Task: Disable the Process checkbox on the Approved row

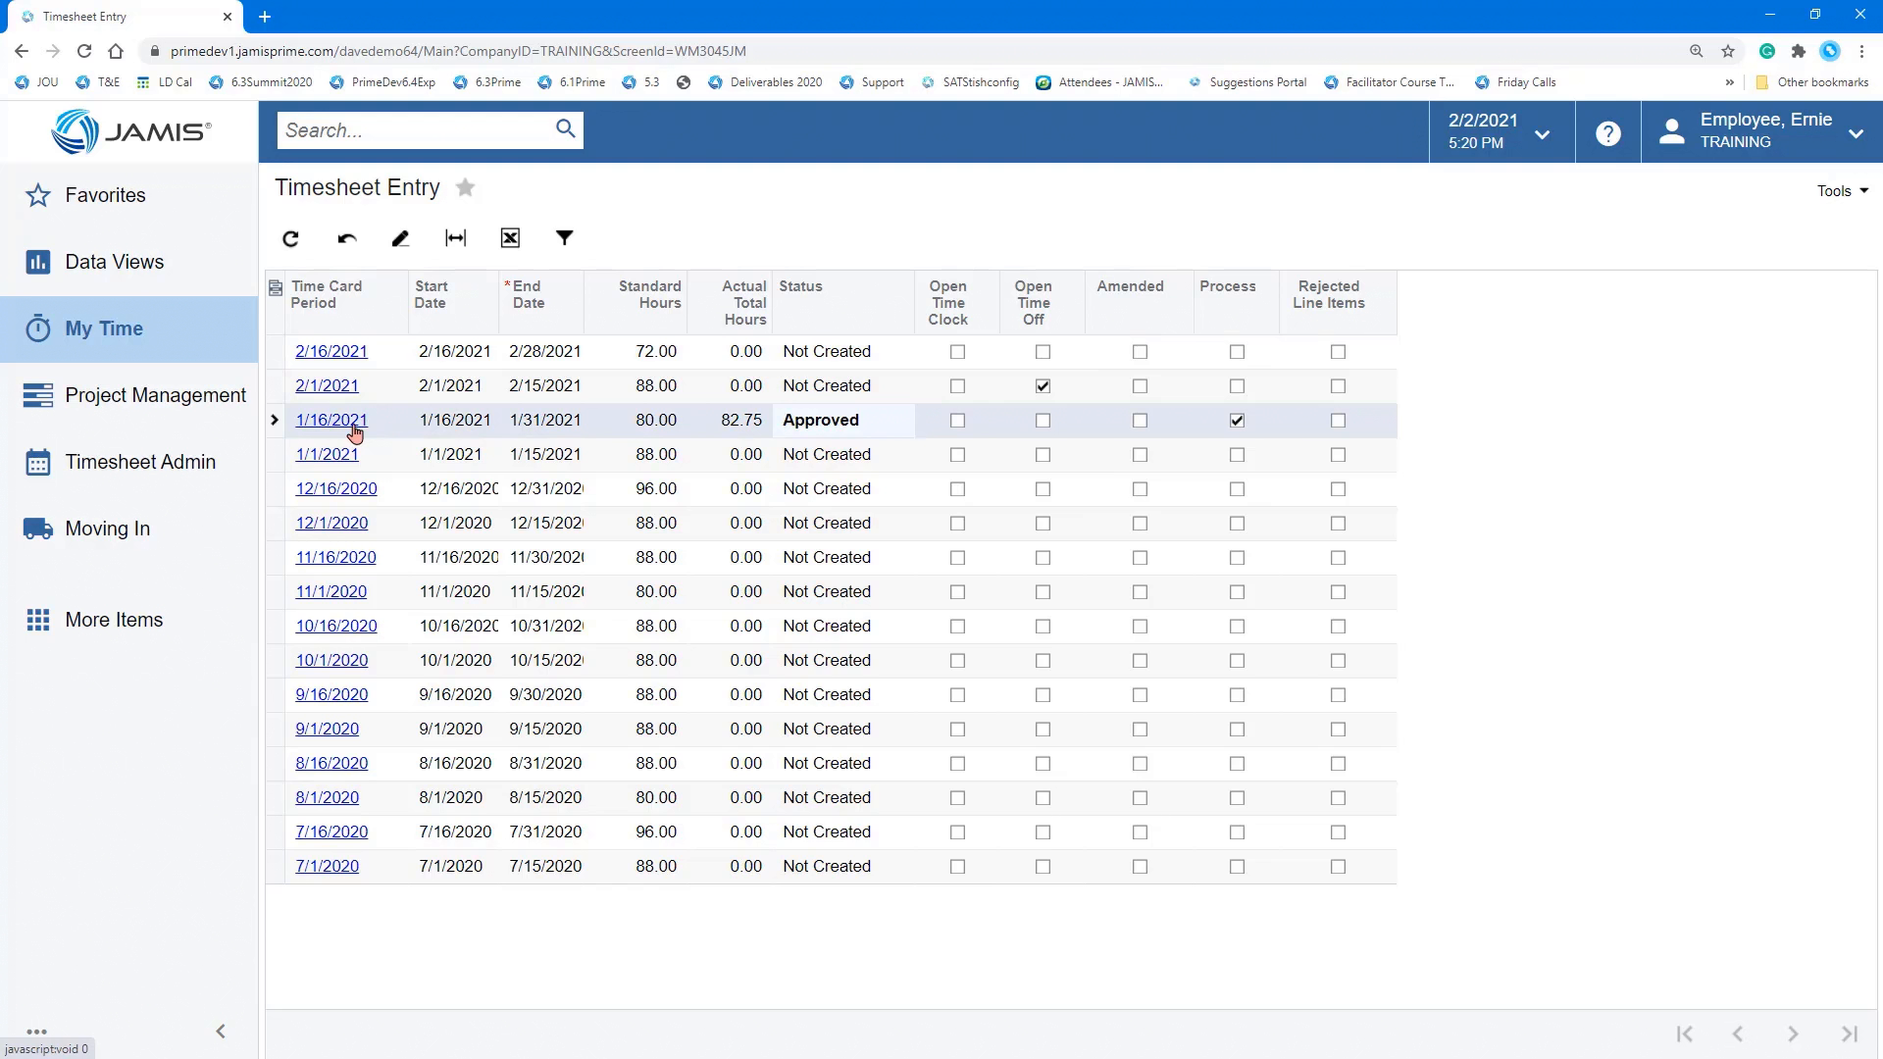Action: (x=1236, y=420)
